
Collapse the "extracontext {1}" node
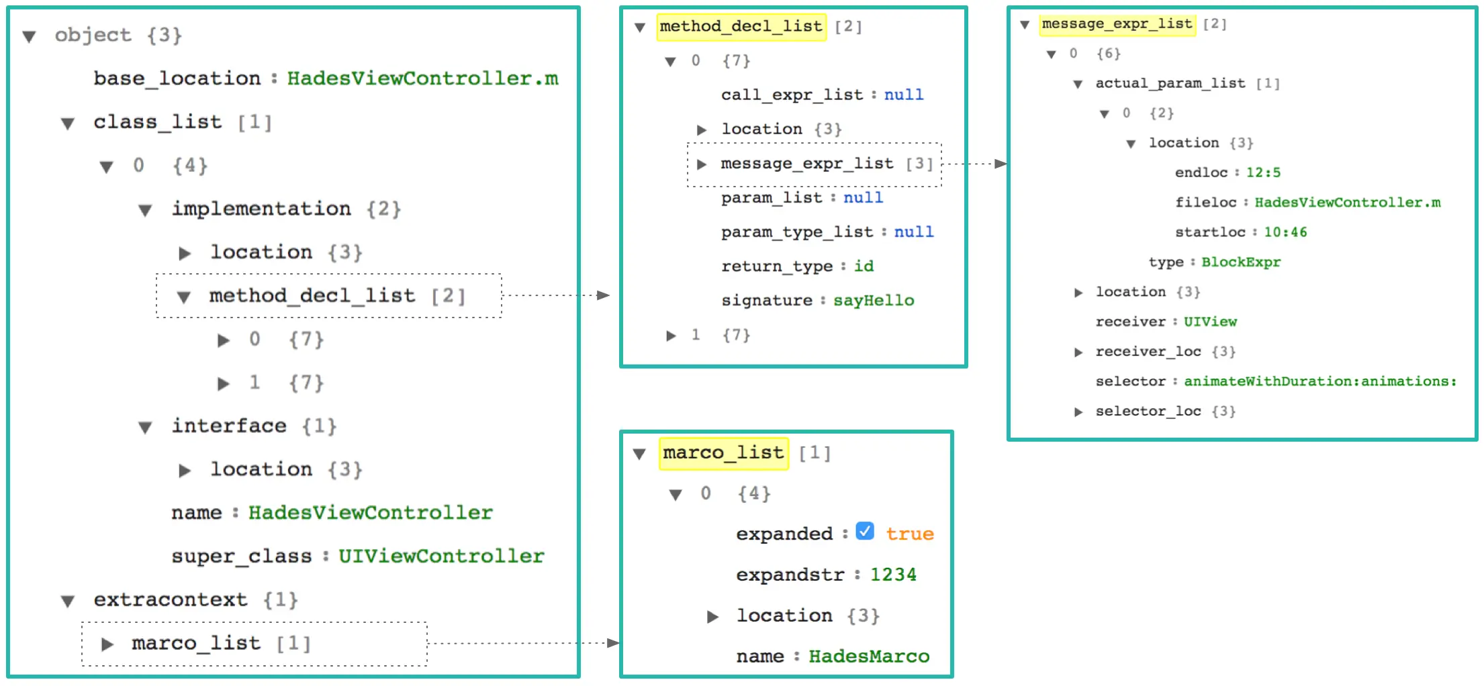point(68,601)
